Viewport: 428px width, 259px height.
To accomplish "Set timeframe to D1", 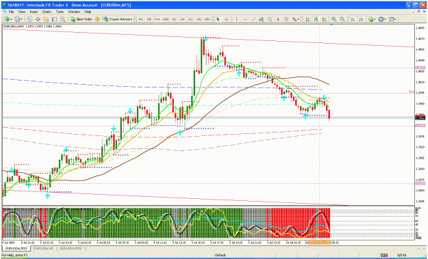I will click(x=191, y=19).
